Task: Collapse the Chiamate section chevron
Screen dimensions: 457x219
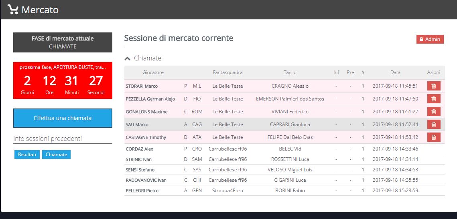Action: pos(128,58)
